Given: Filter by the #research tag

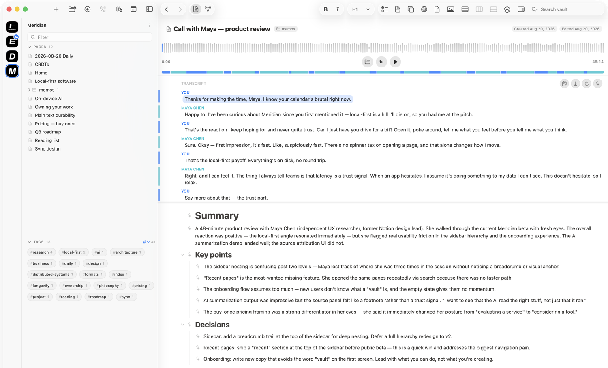Looking at the screenshot, I should coord(41,252).
